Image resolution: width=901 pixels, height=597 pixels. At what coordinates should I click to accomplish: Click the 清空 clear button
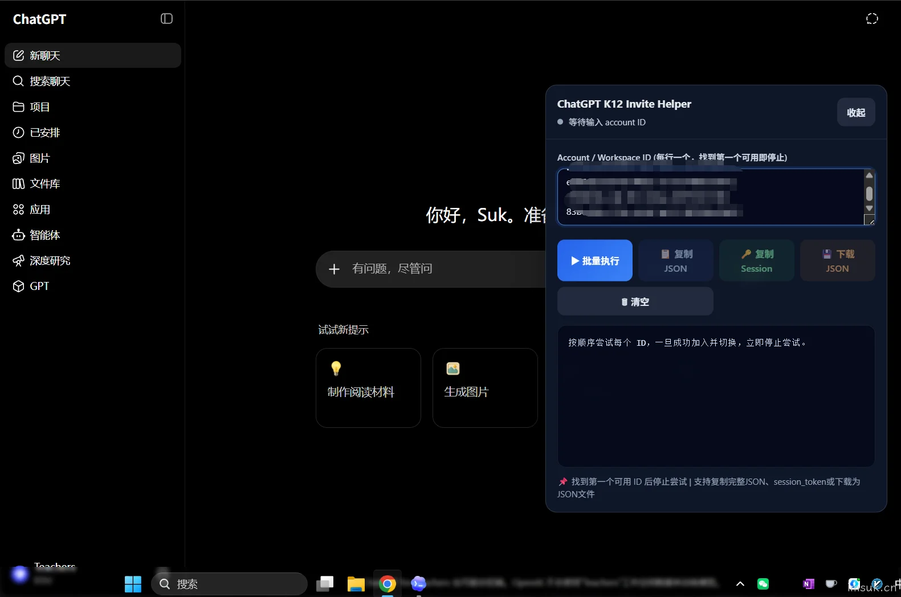(635, 301)
